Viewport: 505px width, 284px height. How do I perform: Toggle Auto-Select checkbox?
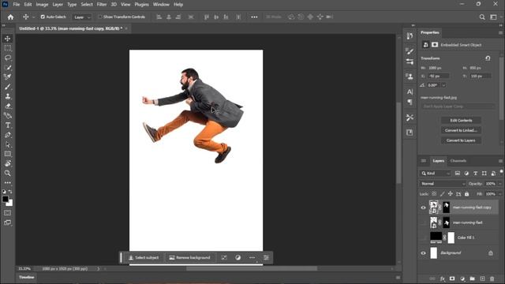pyautogui.click(x=43, y=17)
